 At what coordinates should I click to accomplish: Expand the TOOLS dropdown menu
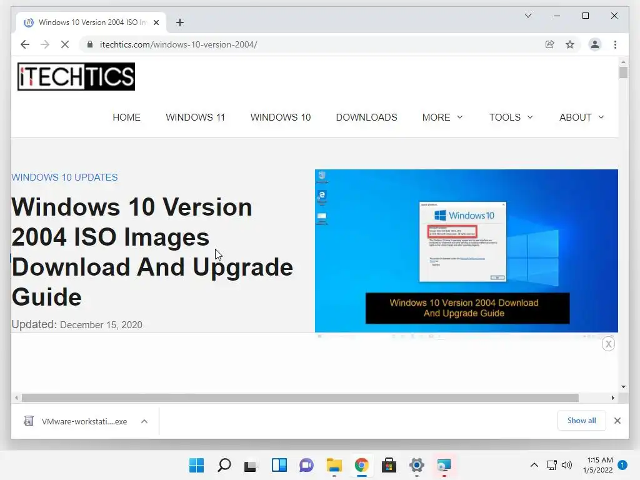[x=511, y=117]
